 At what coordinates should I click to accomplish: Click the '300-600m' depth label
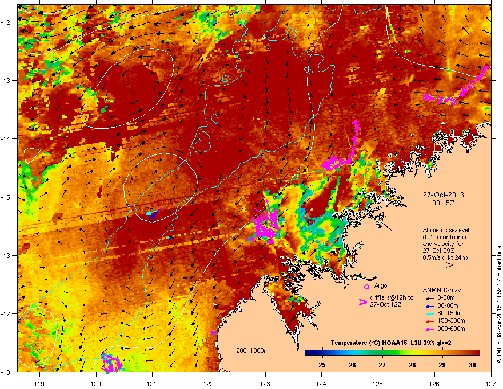(451, 329)
